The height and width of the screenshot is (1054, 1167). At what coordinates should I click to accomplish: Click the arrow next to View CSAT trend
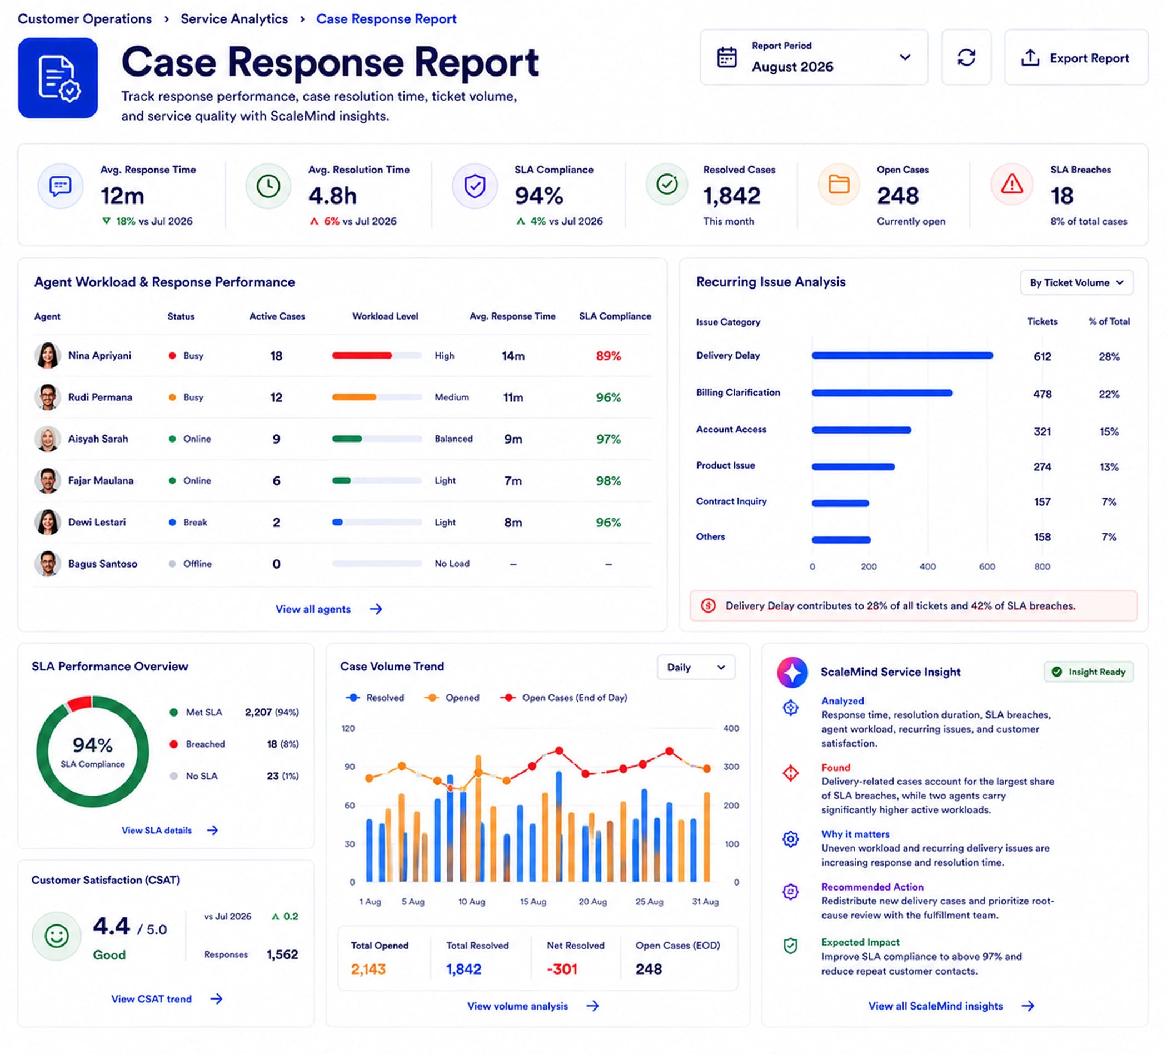[217, 999]
